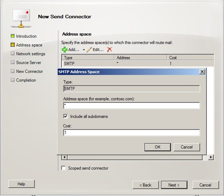The height and width of the screenshot is (196, 224).
Task: Click the wizard Cancel button
Action: pyautogui.click(x=205, y=185)
